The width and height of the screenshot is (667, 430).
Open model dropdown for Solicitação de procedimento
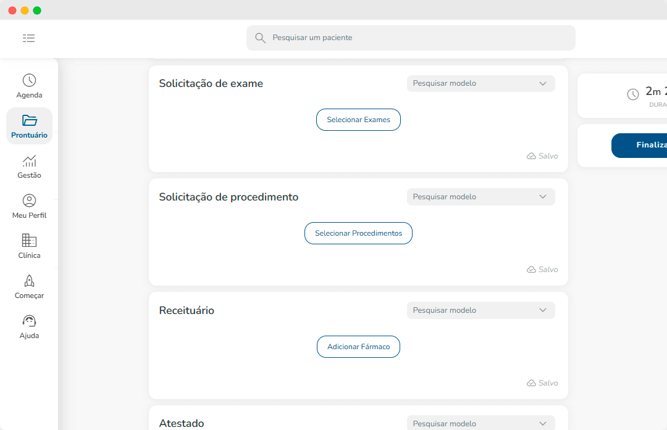(x=543, y=197)
